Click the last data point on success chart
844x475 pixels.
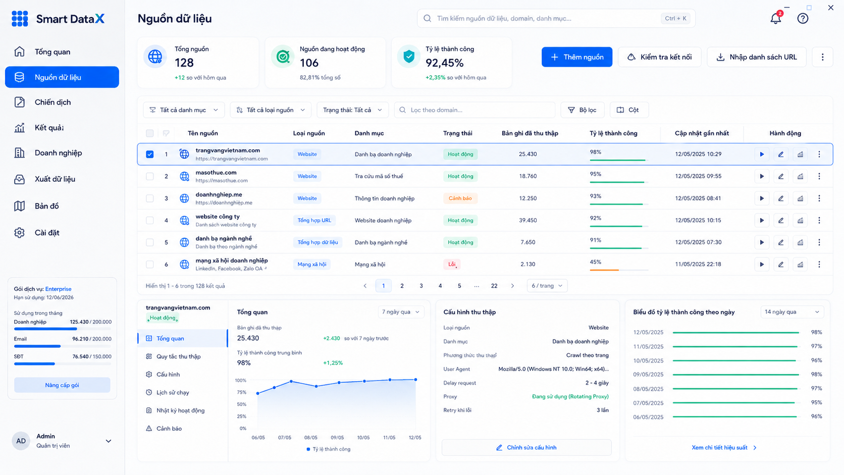416,380
